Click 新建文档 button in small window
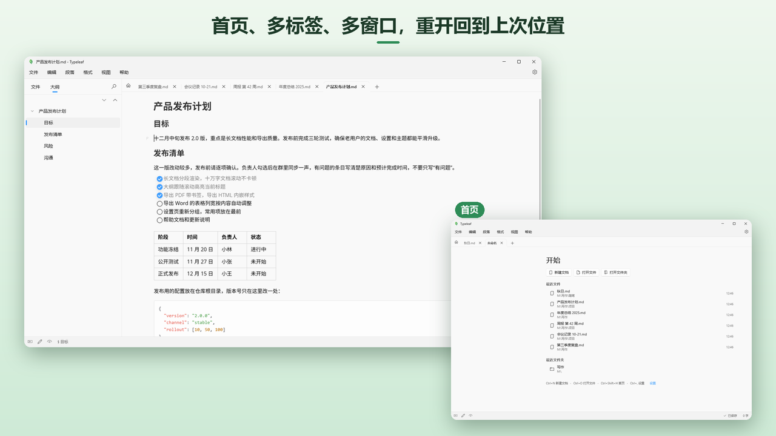Image resolution: width=776 pixels, height=436 pixels. pos(558,272)
